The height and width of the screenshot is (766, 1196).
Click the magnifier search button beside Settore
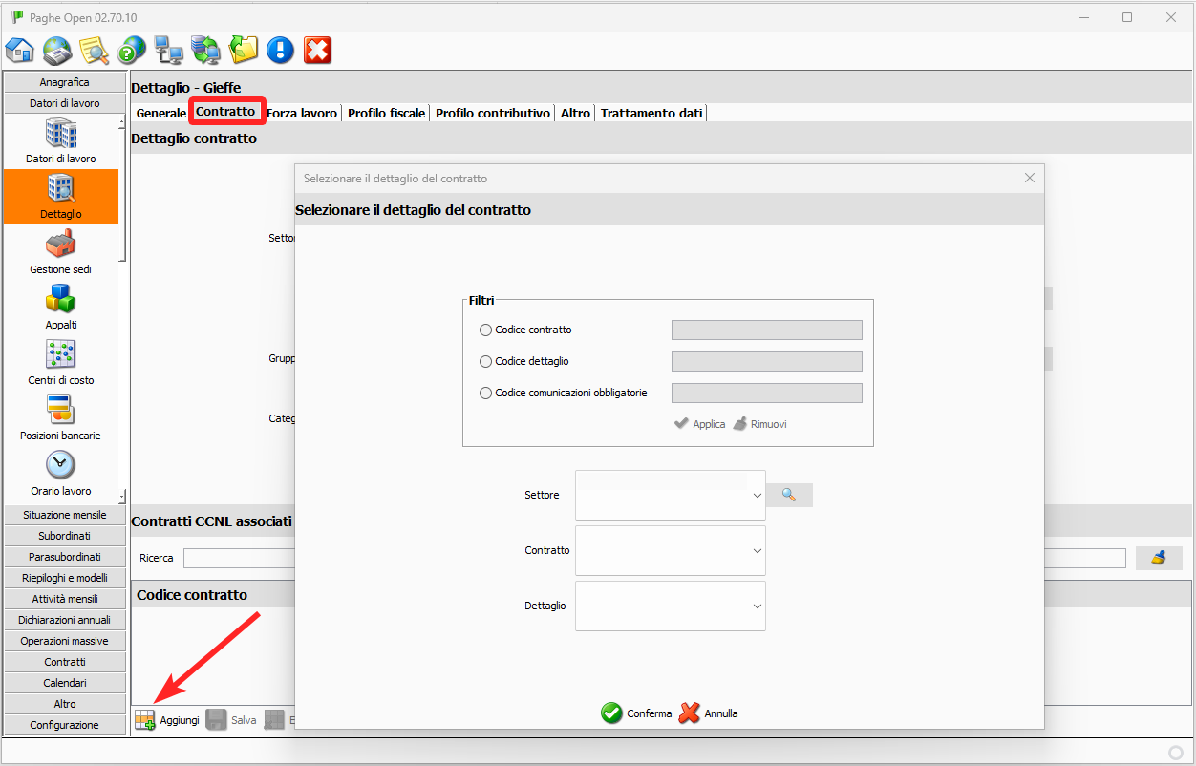(x=789, y=495)
